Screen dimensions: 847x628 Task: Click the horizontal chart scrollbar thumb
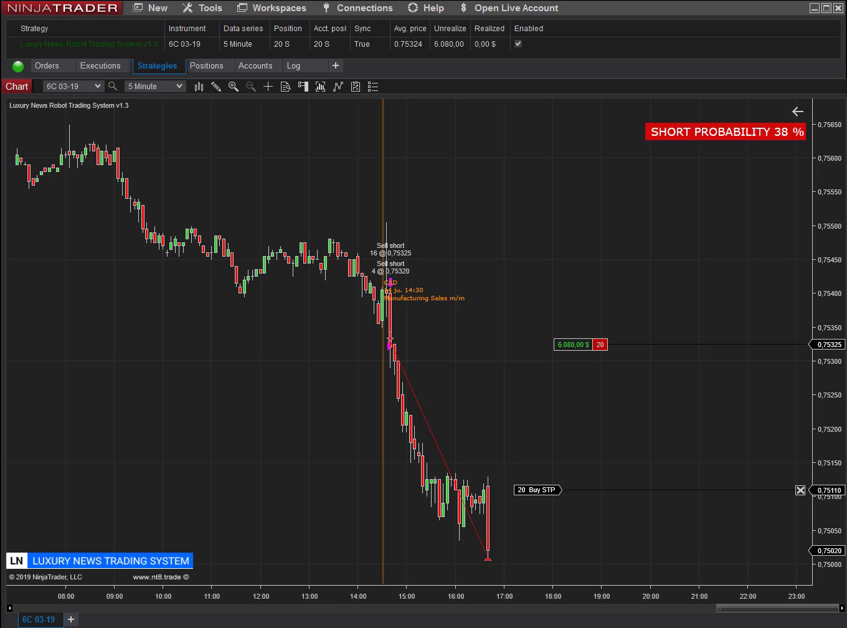click(777, 608)
